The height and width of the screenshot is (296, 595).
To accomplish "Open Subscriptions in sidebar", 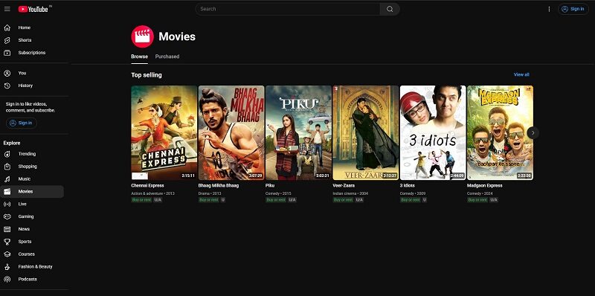I will click(x=32, y=53).
